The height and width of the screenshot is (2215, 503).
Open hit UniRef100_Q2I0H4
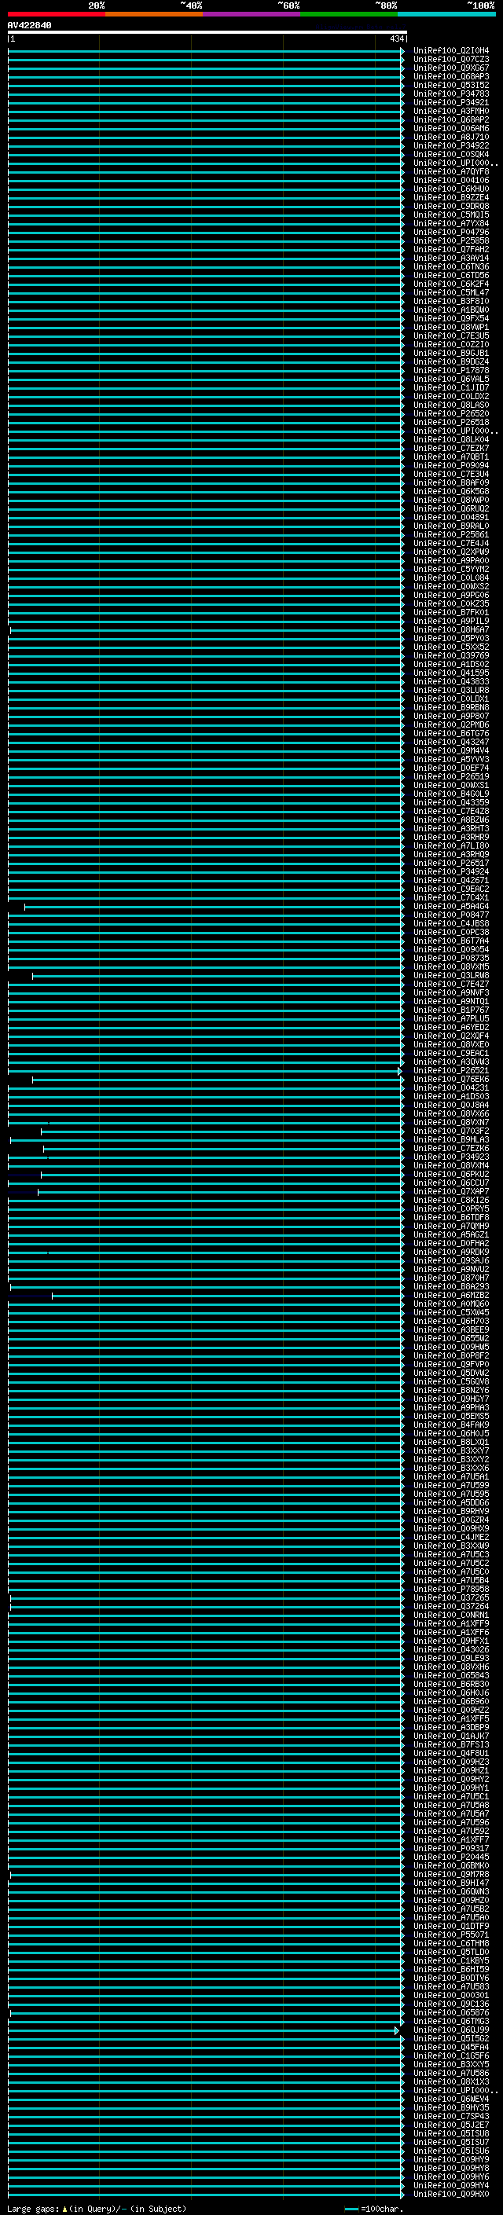point(451,51)
